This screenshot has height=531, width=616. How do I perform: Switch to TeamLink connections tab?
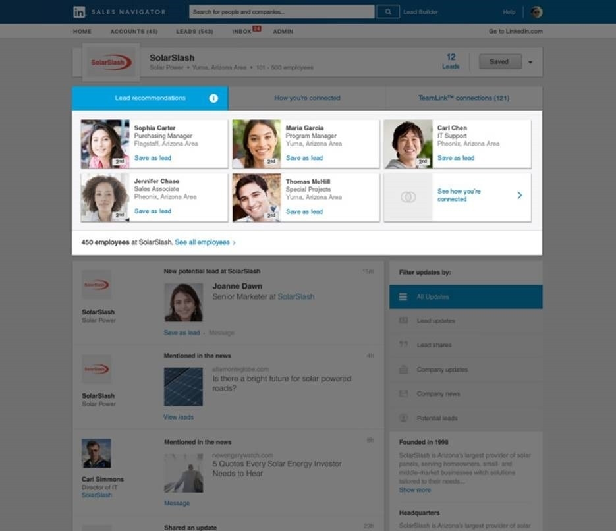(464, 98)
